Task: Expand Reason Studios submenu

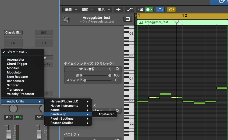Action: [68, 123]
